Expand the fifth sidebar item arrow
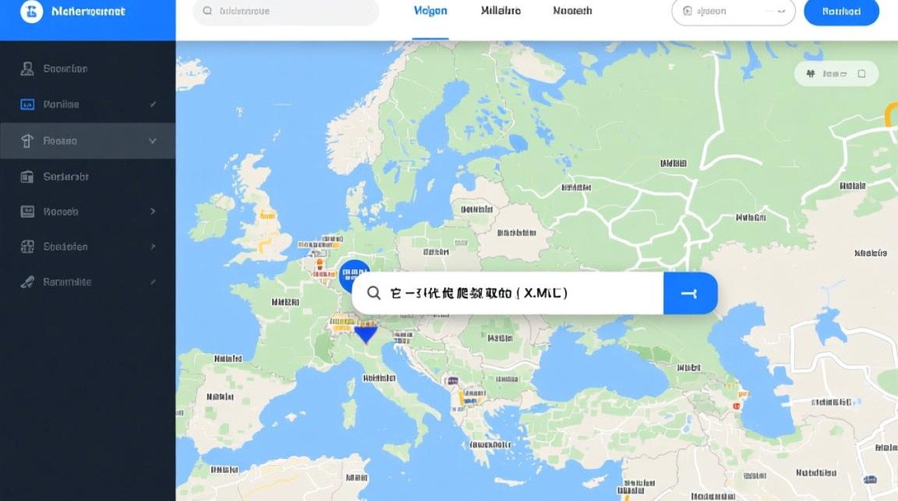898x501 pixels. [x=152, y=211]
